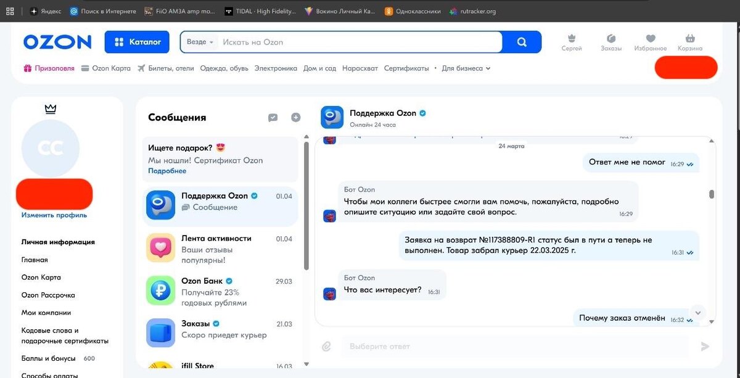Open the Лента активности chat row

[220, 247]
